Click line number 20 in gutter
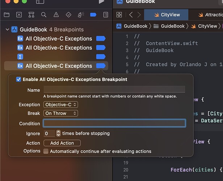 coord(126,170)
